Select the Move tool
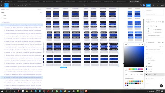165x93 pixels. click(x=6, y=5)
